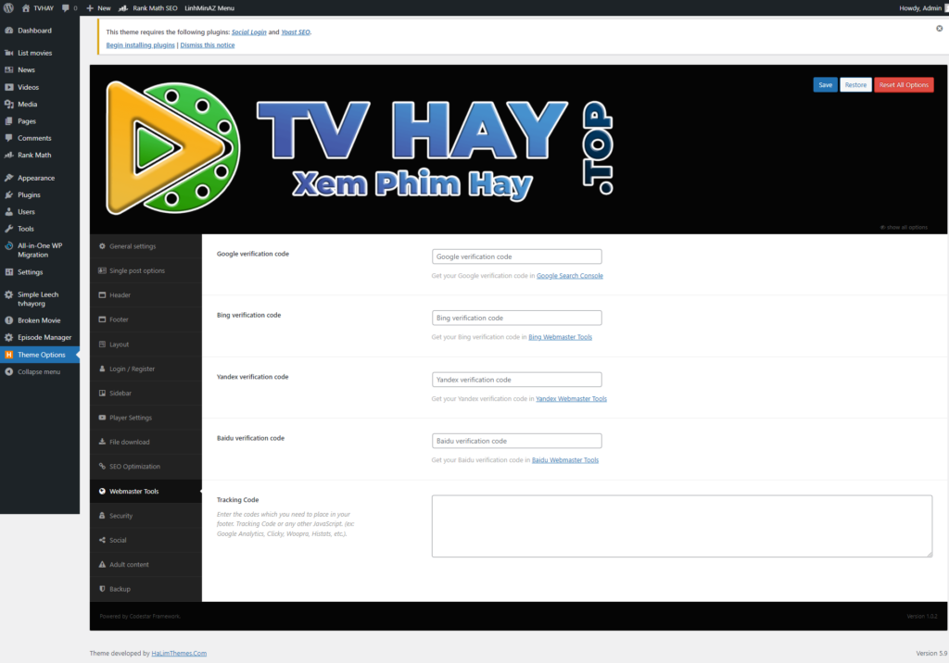Open Single post options tab
The image size is (949, 663).
pos(146,270)
